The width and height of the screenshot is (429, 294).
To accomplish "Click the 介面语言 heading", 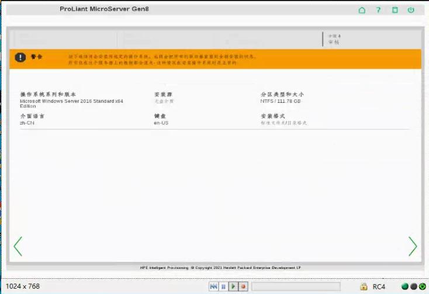I will point(32,116).
